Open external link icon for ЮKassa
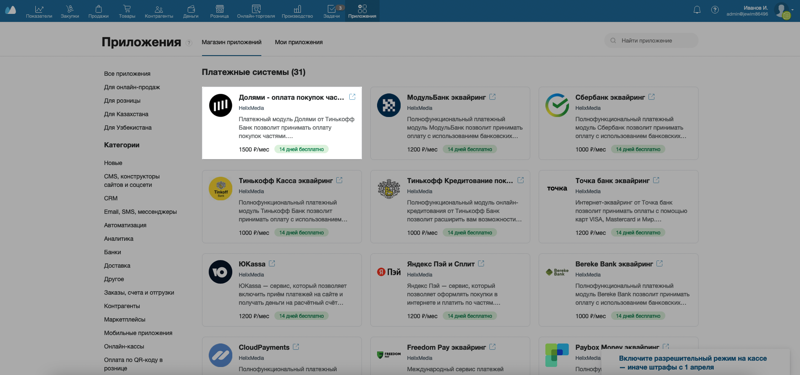This screenshot has height=375, width=800. [x=272, y=263]
